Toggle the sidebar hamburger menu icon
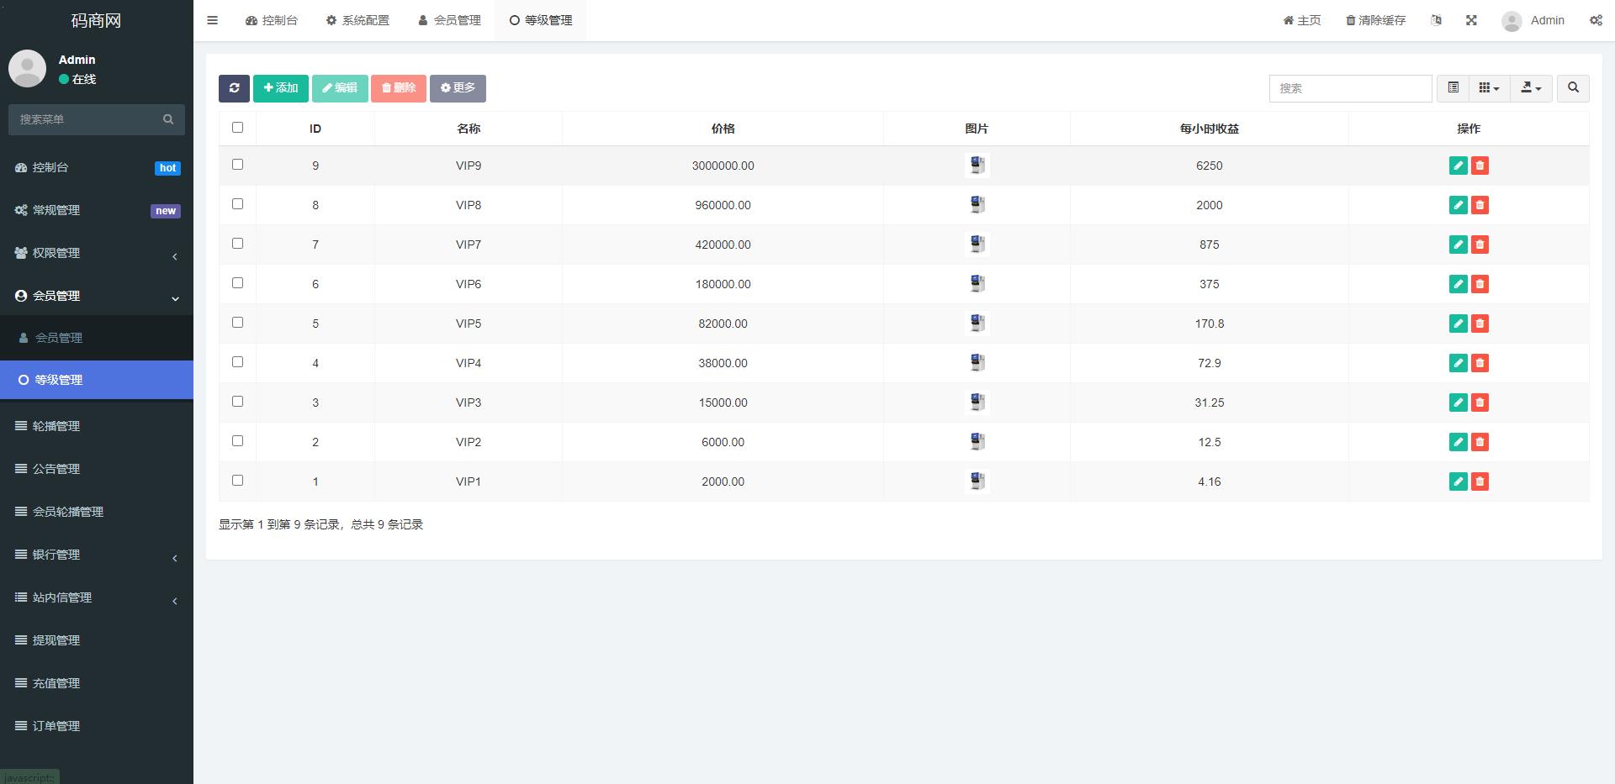Image resolution: width=1615 pixels, height=784 pixels. [x=213, y=20]
